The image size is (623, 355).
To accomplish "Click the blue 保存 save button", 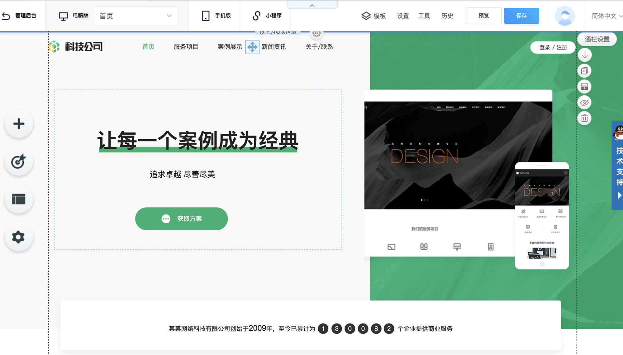I will (x=521, y=16).
